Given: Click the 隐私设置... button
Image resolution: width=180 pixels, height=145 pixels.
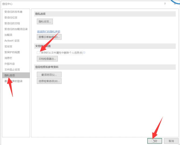Looking at the screenshot, I should pos(45,22).
